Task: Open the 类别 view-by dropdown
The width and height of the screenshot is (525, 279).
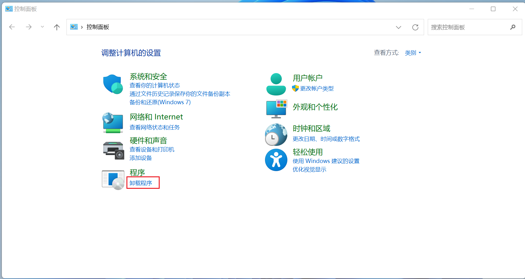Action: point(413,53)
